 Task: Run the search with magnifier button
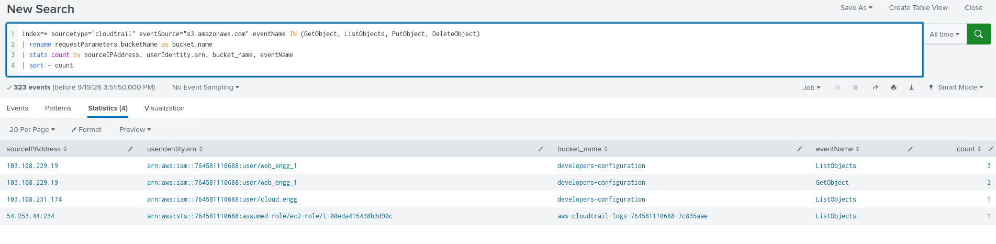point(978,34)
